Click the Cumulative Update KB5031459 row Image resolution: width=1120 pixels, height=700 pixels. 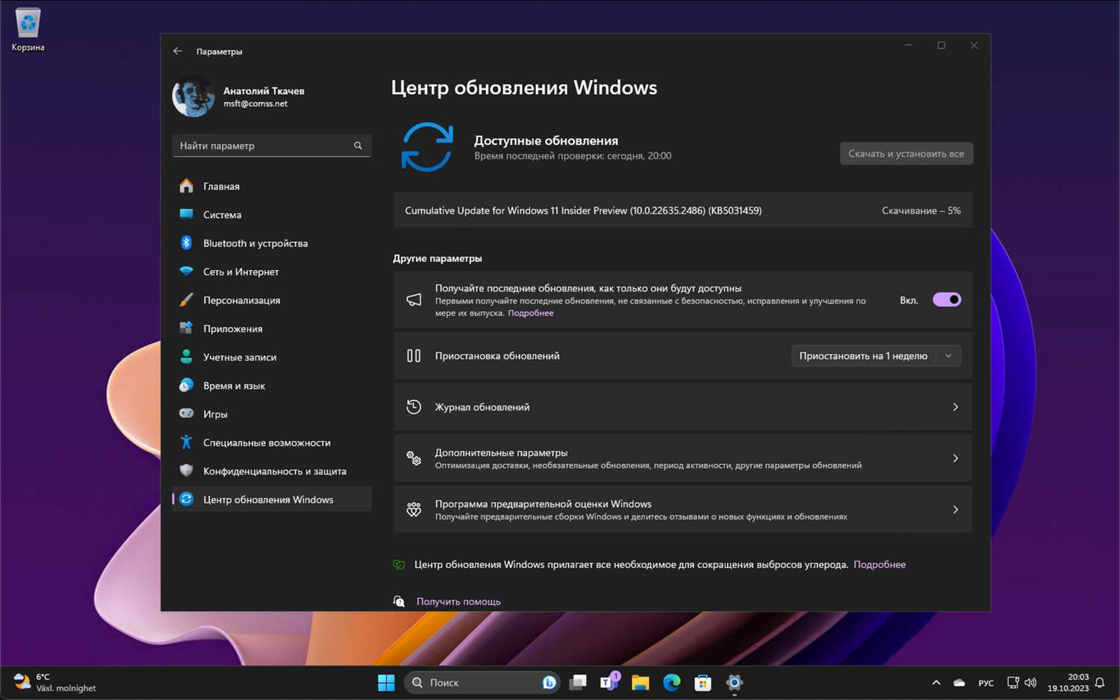tap(682, 210)
